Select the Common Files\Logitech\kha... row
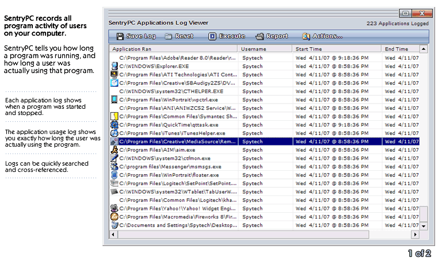 point(264,200)
